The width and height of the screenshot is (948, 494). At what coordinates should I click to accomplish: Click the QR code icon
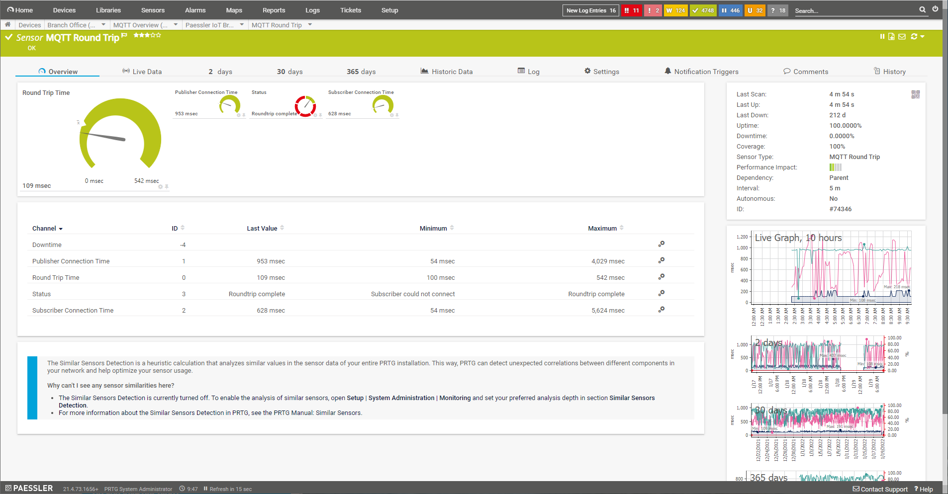tap(915, 94)
